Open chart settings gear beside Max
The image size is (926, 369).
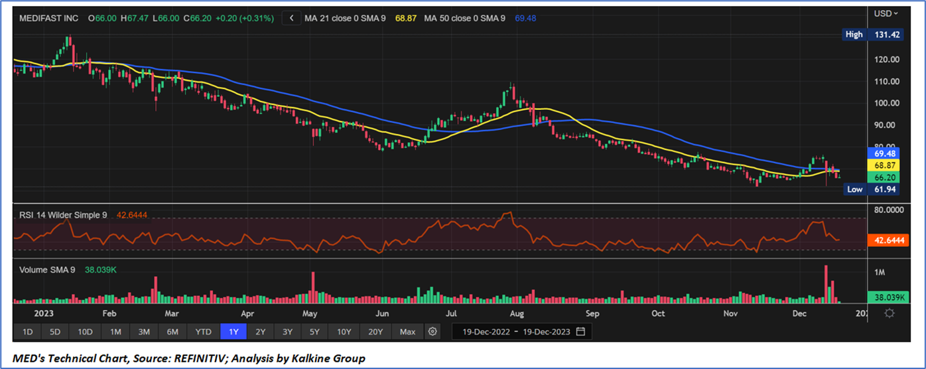click(432, 331)
